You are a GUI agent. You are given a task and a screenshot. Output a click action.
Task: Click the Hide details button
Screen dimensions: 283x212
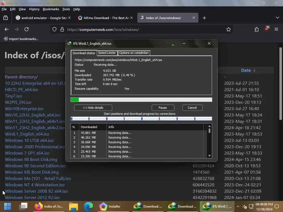[x=93, y=108]
